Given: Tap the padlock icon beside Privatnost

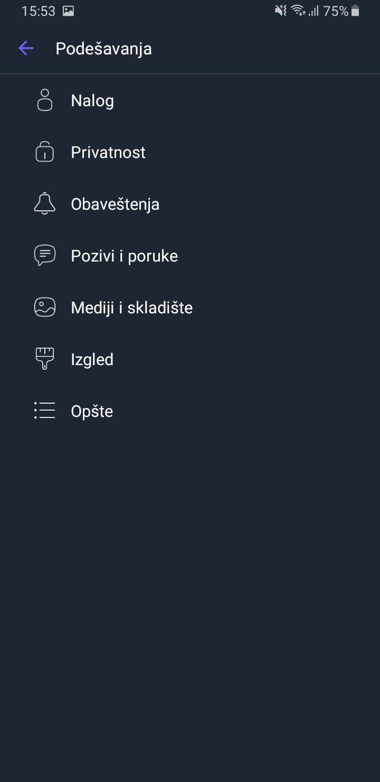Looking at the screenshot, I should click(x=45, y=152).
